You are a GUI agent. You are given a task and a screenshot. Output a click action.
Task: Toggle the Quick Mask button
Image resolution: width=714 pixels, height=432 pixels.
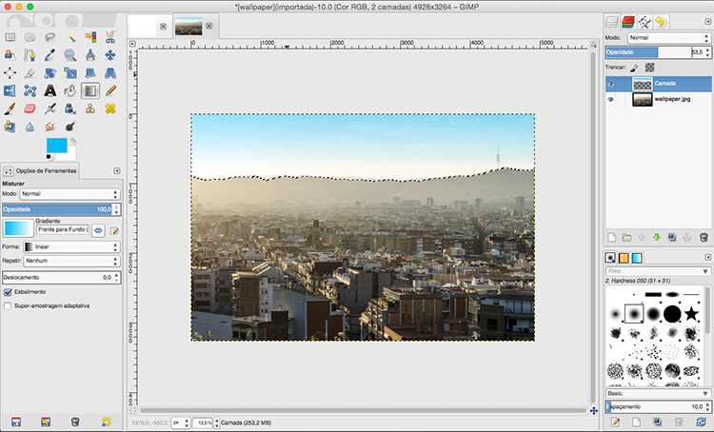coord(132,411)
